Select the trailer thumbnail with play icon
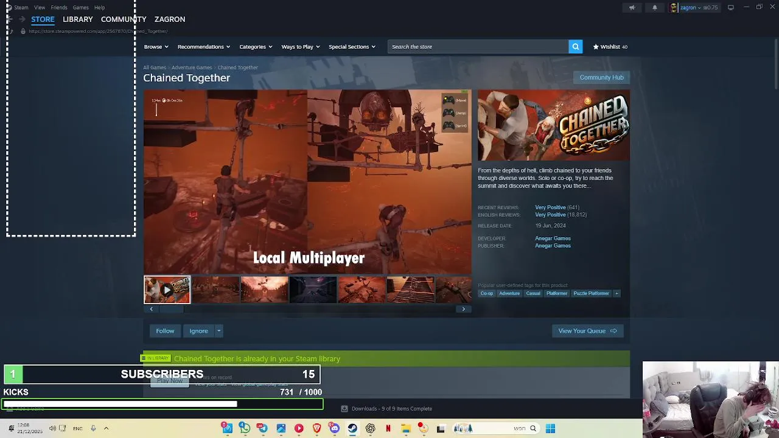The height and width of the screenshot is (438, 779). tap(167, 290)
